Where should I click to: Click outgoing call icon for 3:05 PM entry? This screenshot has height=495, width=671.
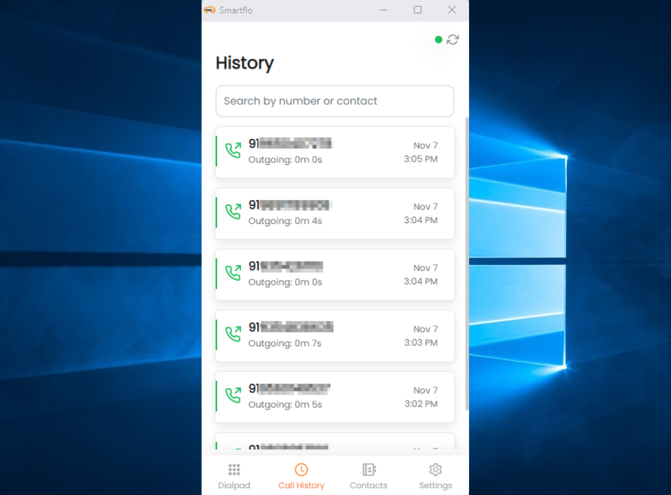233,151
